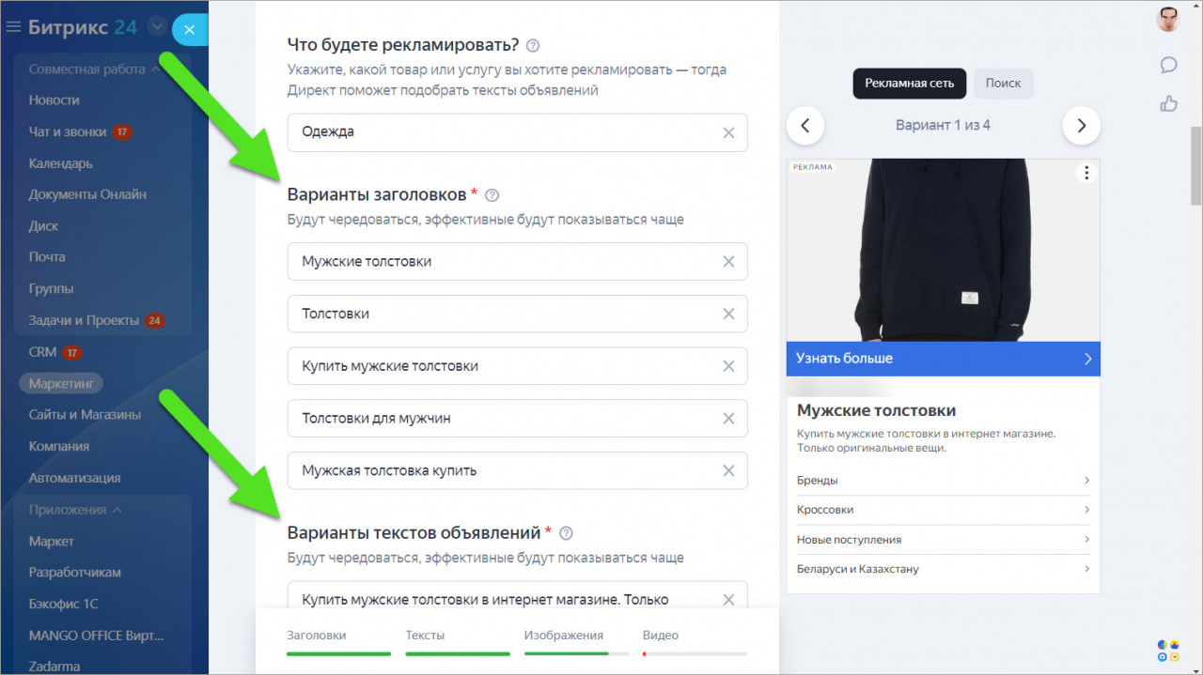Click the hoodie image in ad preview
Image resolution: width=1203 pixels, height=675 pixels.
(944, 250)
